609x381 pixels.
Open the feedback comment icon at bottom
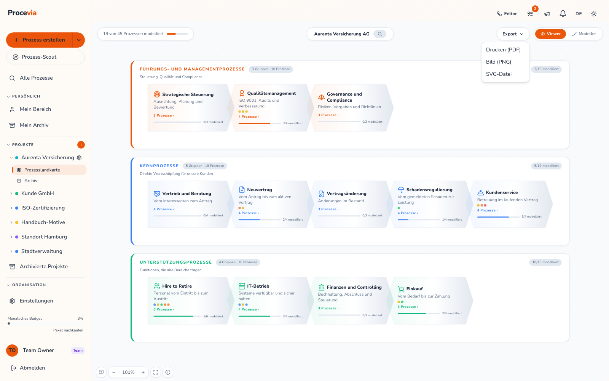[x=101, y=372]
